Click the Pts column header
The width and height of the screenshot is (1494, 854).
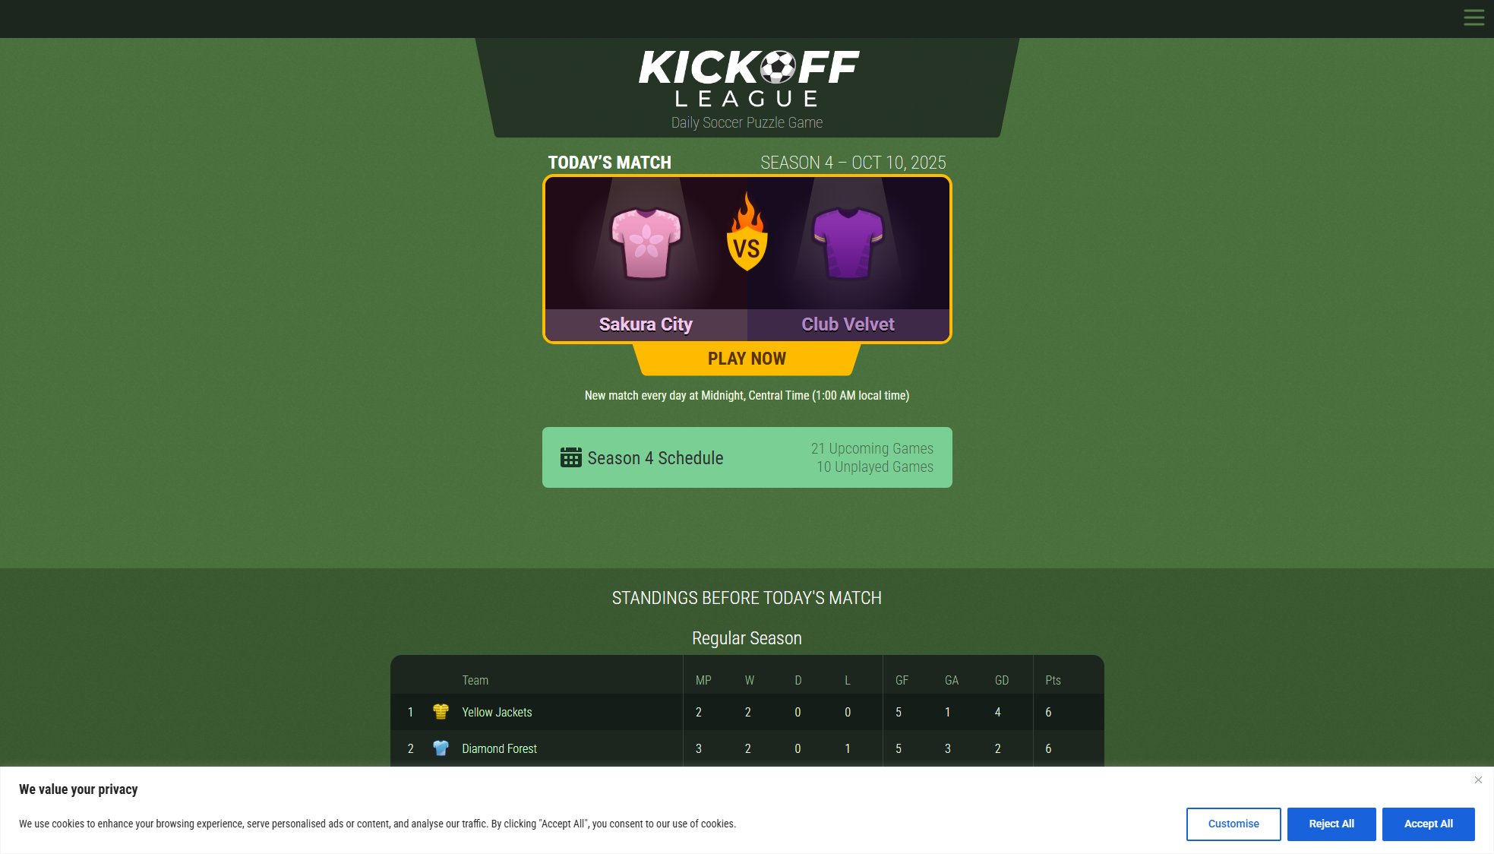(1053, 680)
